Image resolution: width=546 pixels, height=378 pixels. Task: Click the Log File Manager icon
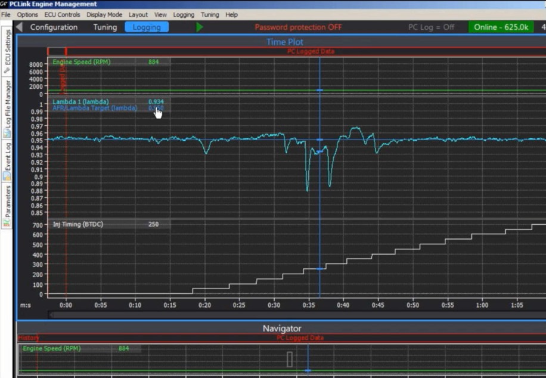pos(7,133)
